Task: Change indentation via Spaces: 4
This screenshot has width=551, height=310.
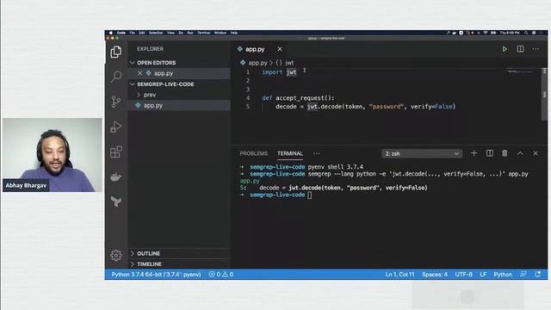Action: coord(435,274)
